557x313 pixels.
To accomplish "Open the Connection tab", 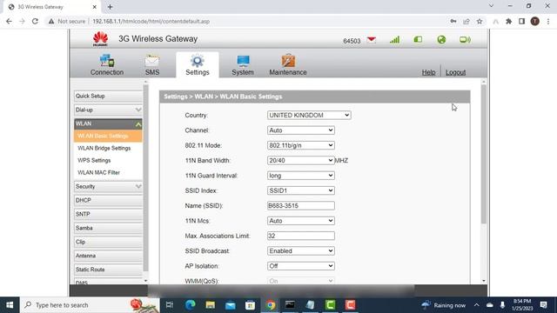I will pyautogui.click(x=106, y=65).
